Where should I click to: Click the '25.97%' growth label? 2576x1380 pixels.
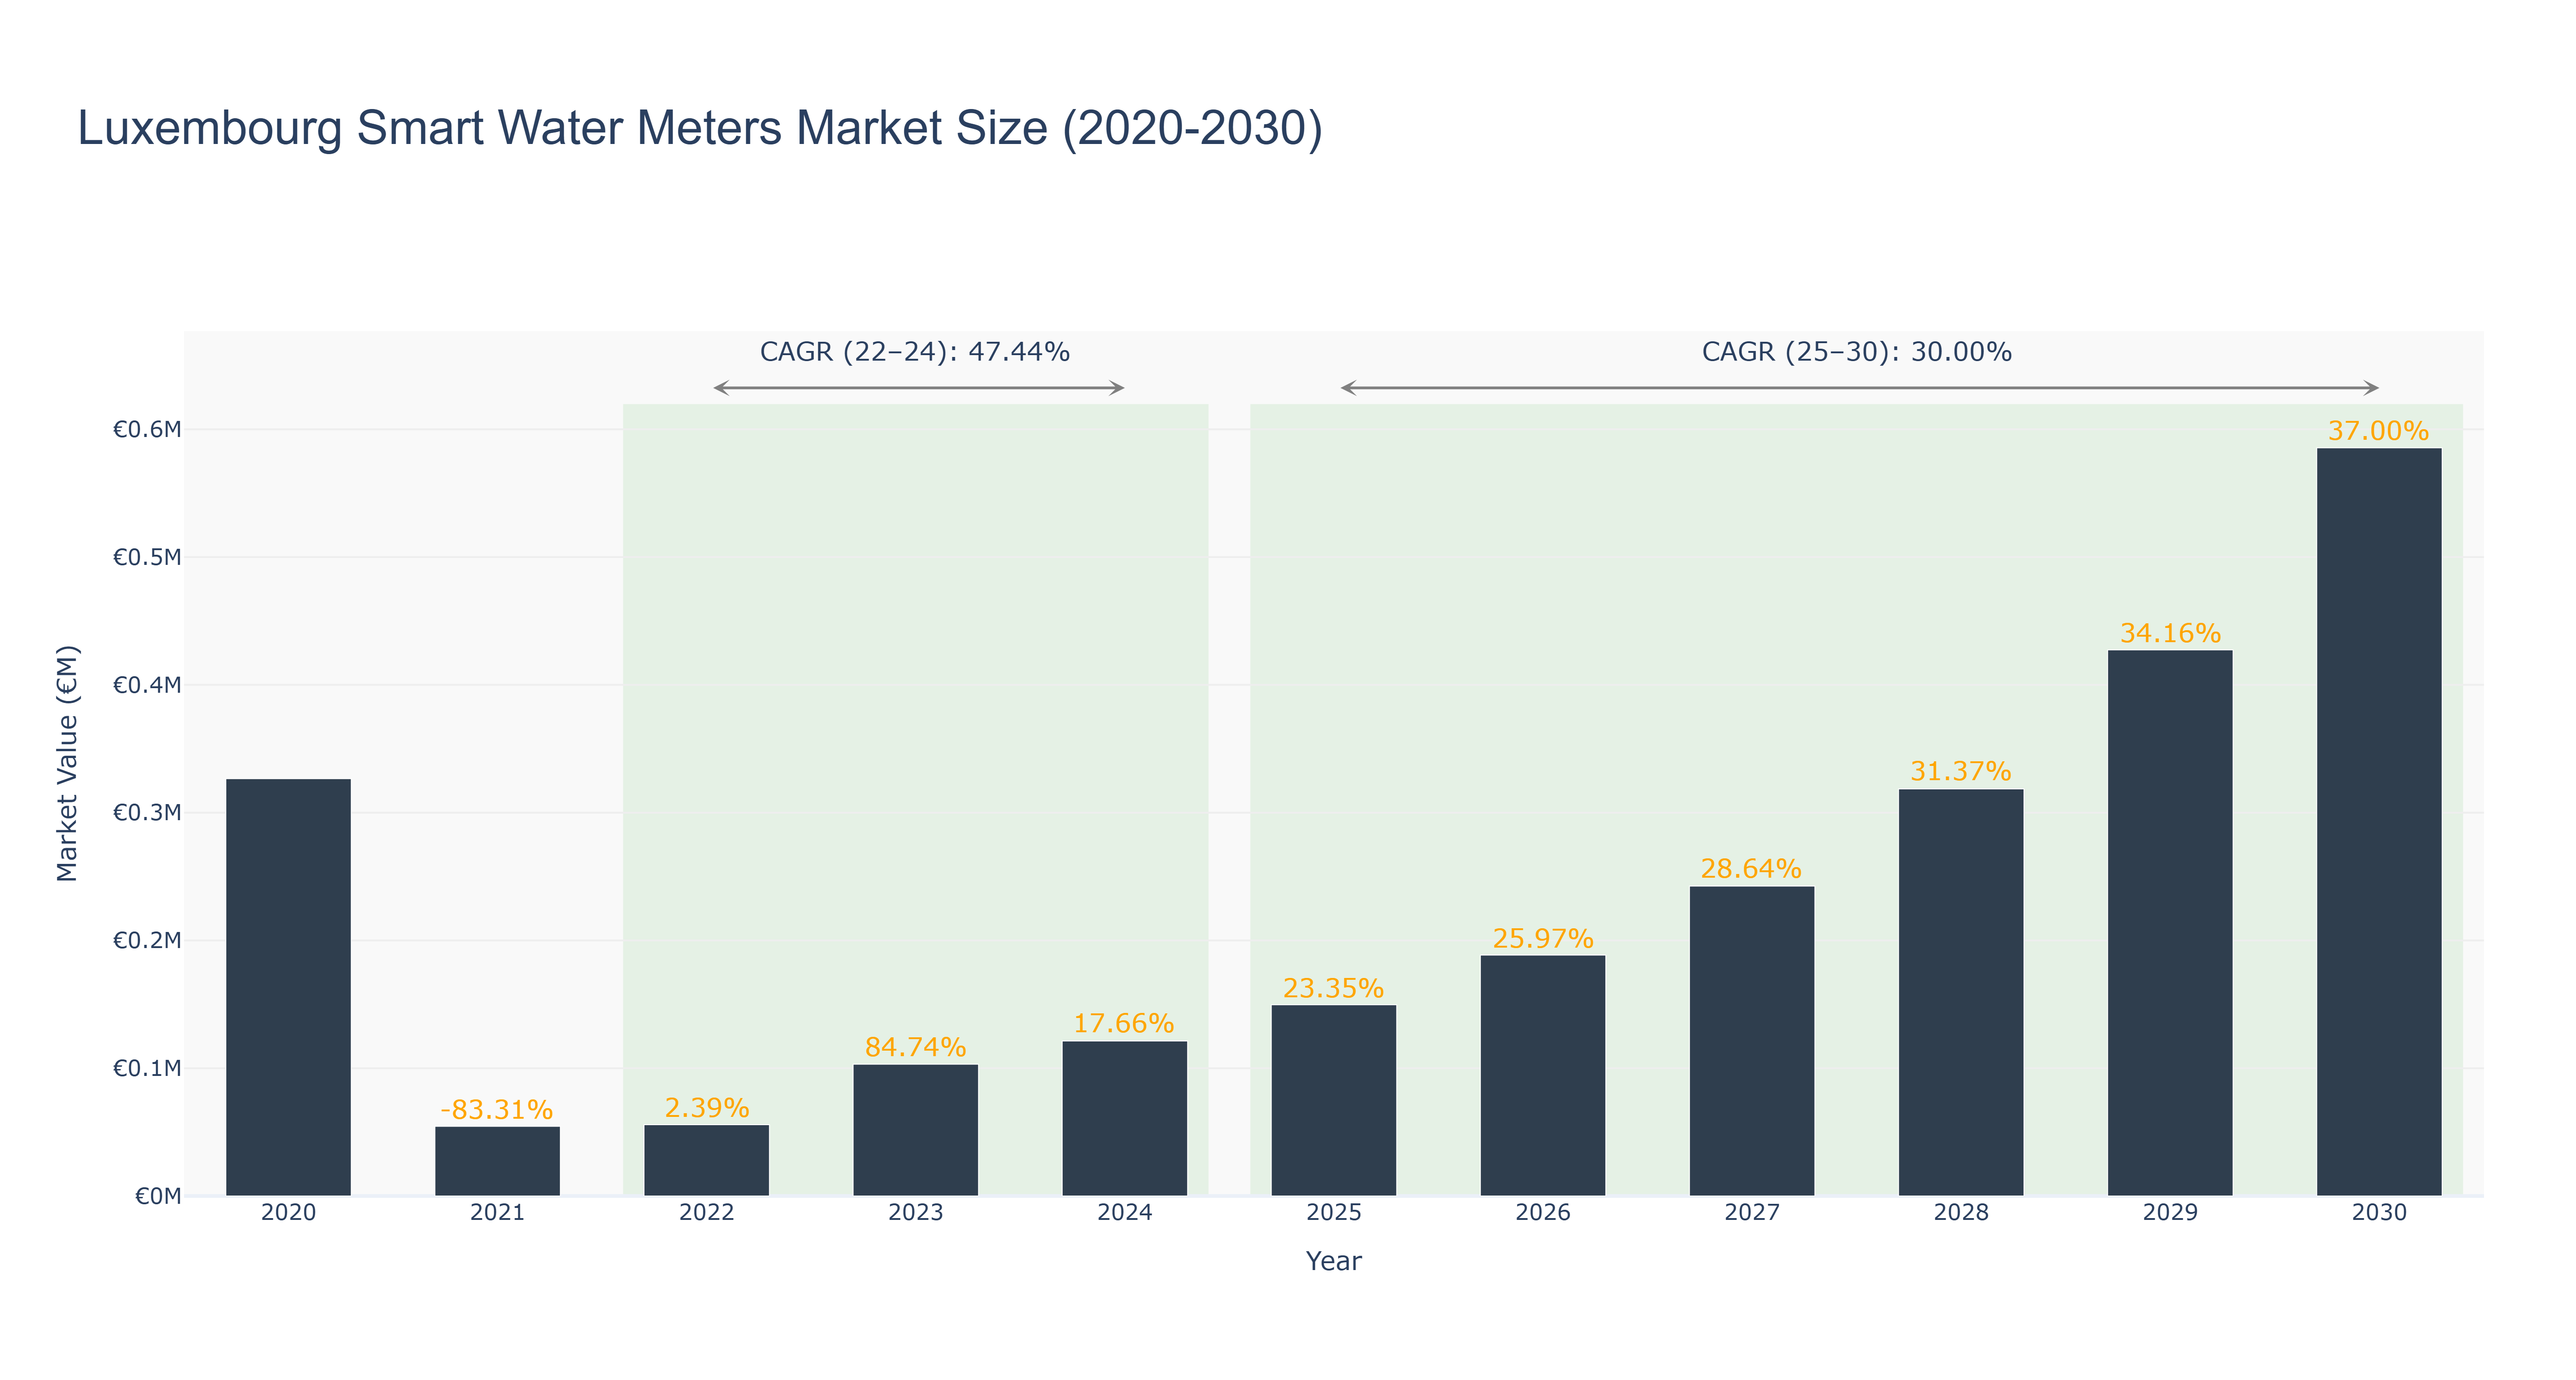tap(1543, 938)
